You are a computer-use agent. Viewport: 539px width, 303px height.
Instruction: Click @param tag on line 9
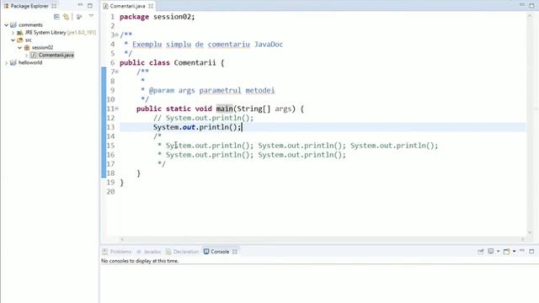(162, 90)
